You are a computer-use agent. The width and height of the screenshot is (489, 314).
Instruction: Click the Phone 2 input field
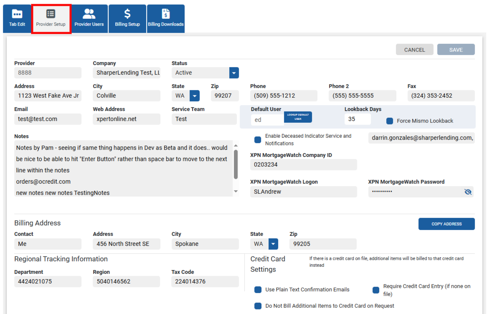click(x=362, y=96)
